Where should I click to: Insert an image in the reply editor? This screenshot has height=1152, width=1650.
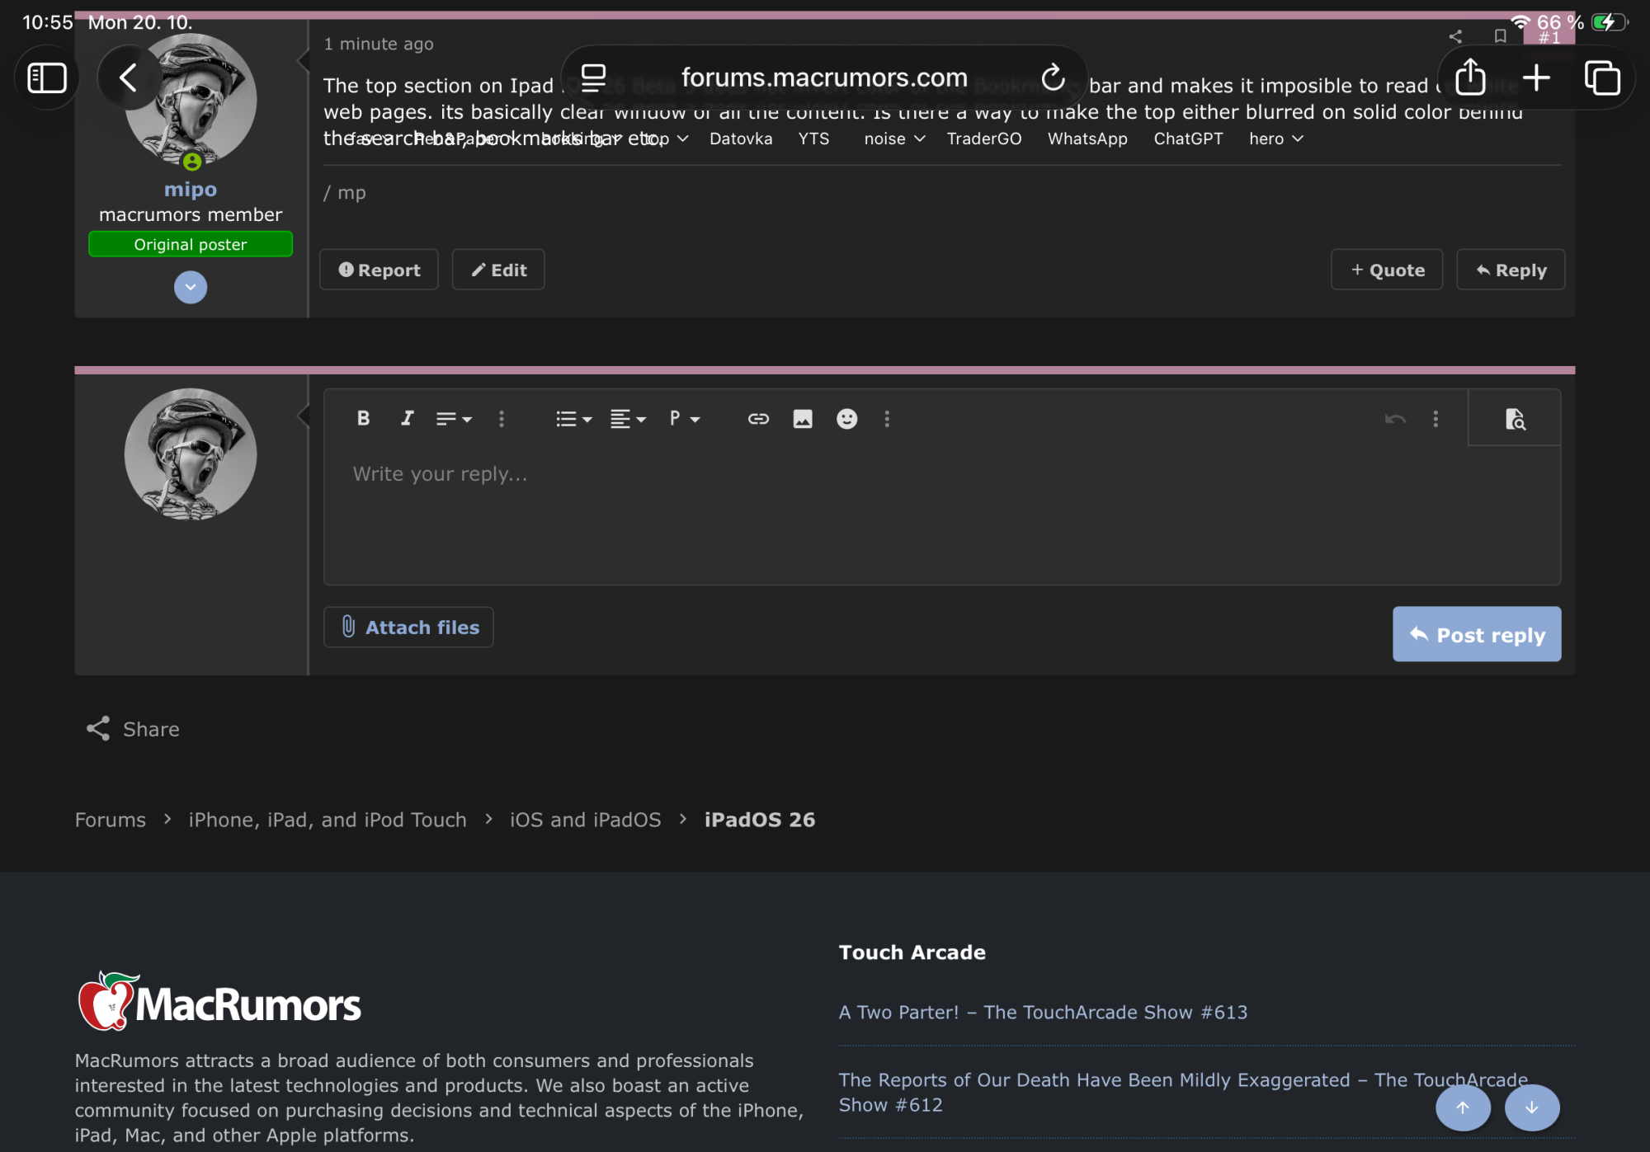[802, 419]
